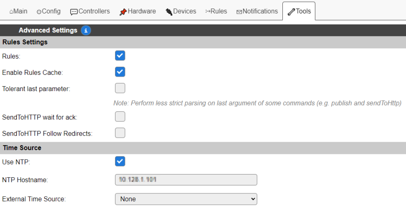406x207 pixels.
Task: Click the Tools tab
Action: pos(299,11)
